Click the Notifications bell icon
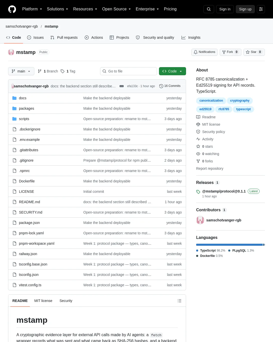273x342 pixels. tap(196, 52)
